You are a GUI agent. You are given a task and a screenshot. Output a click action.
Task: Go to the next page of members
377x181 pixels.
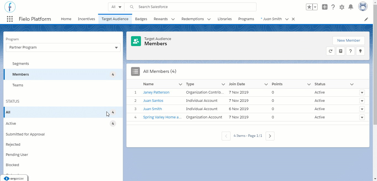[270, 136]
